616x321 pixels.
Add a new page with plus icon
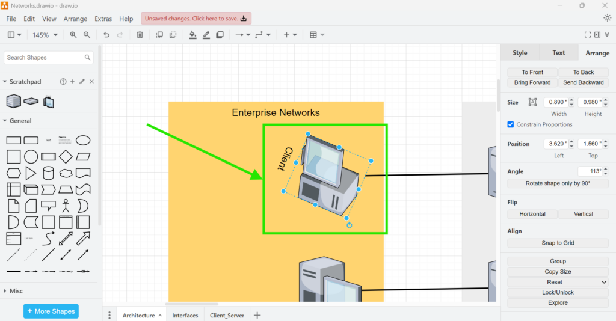point(257,315)
